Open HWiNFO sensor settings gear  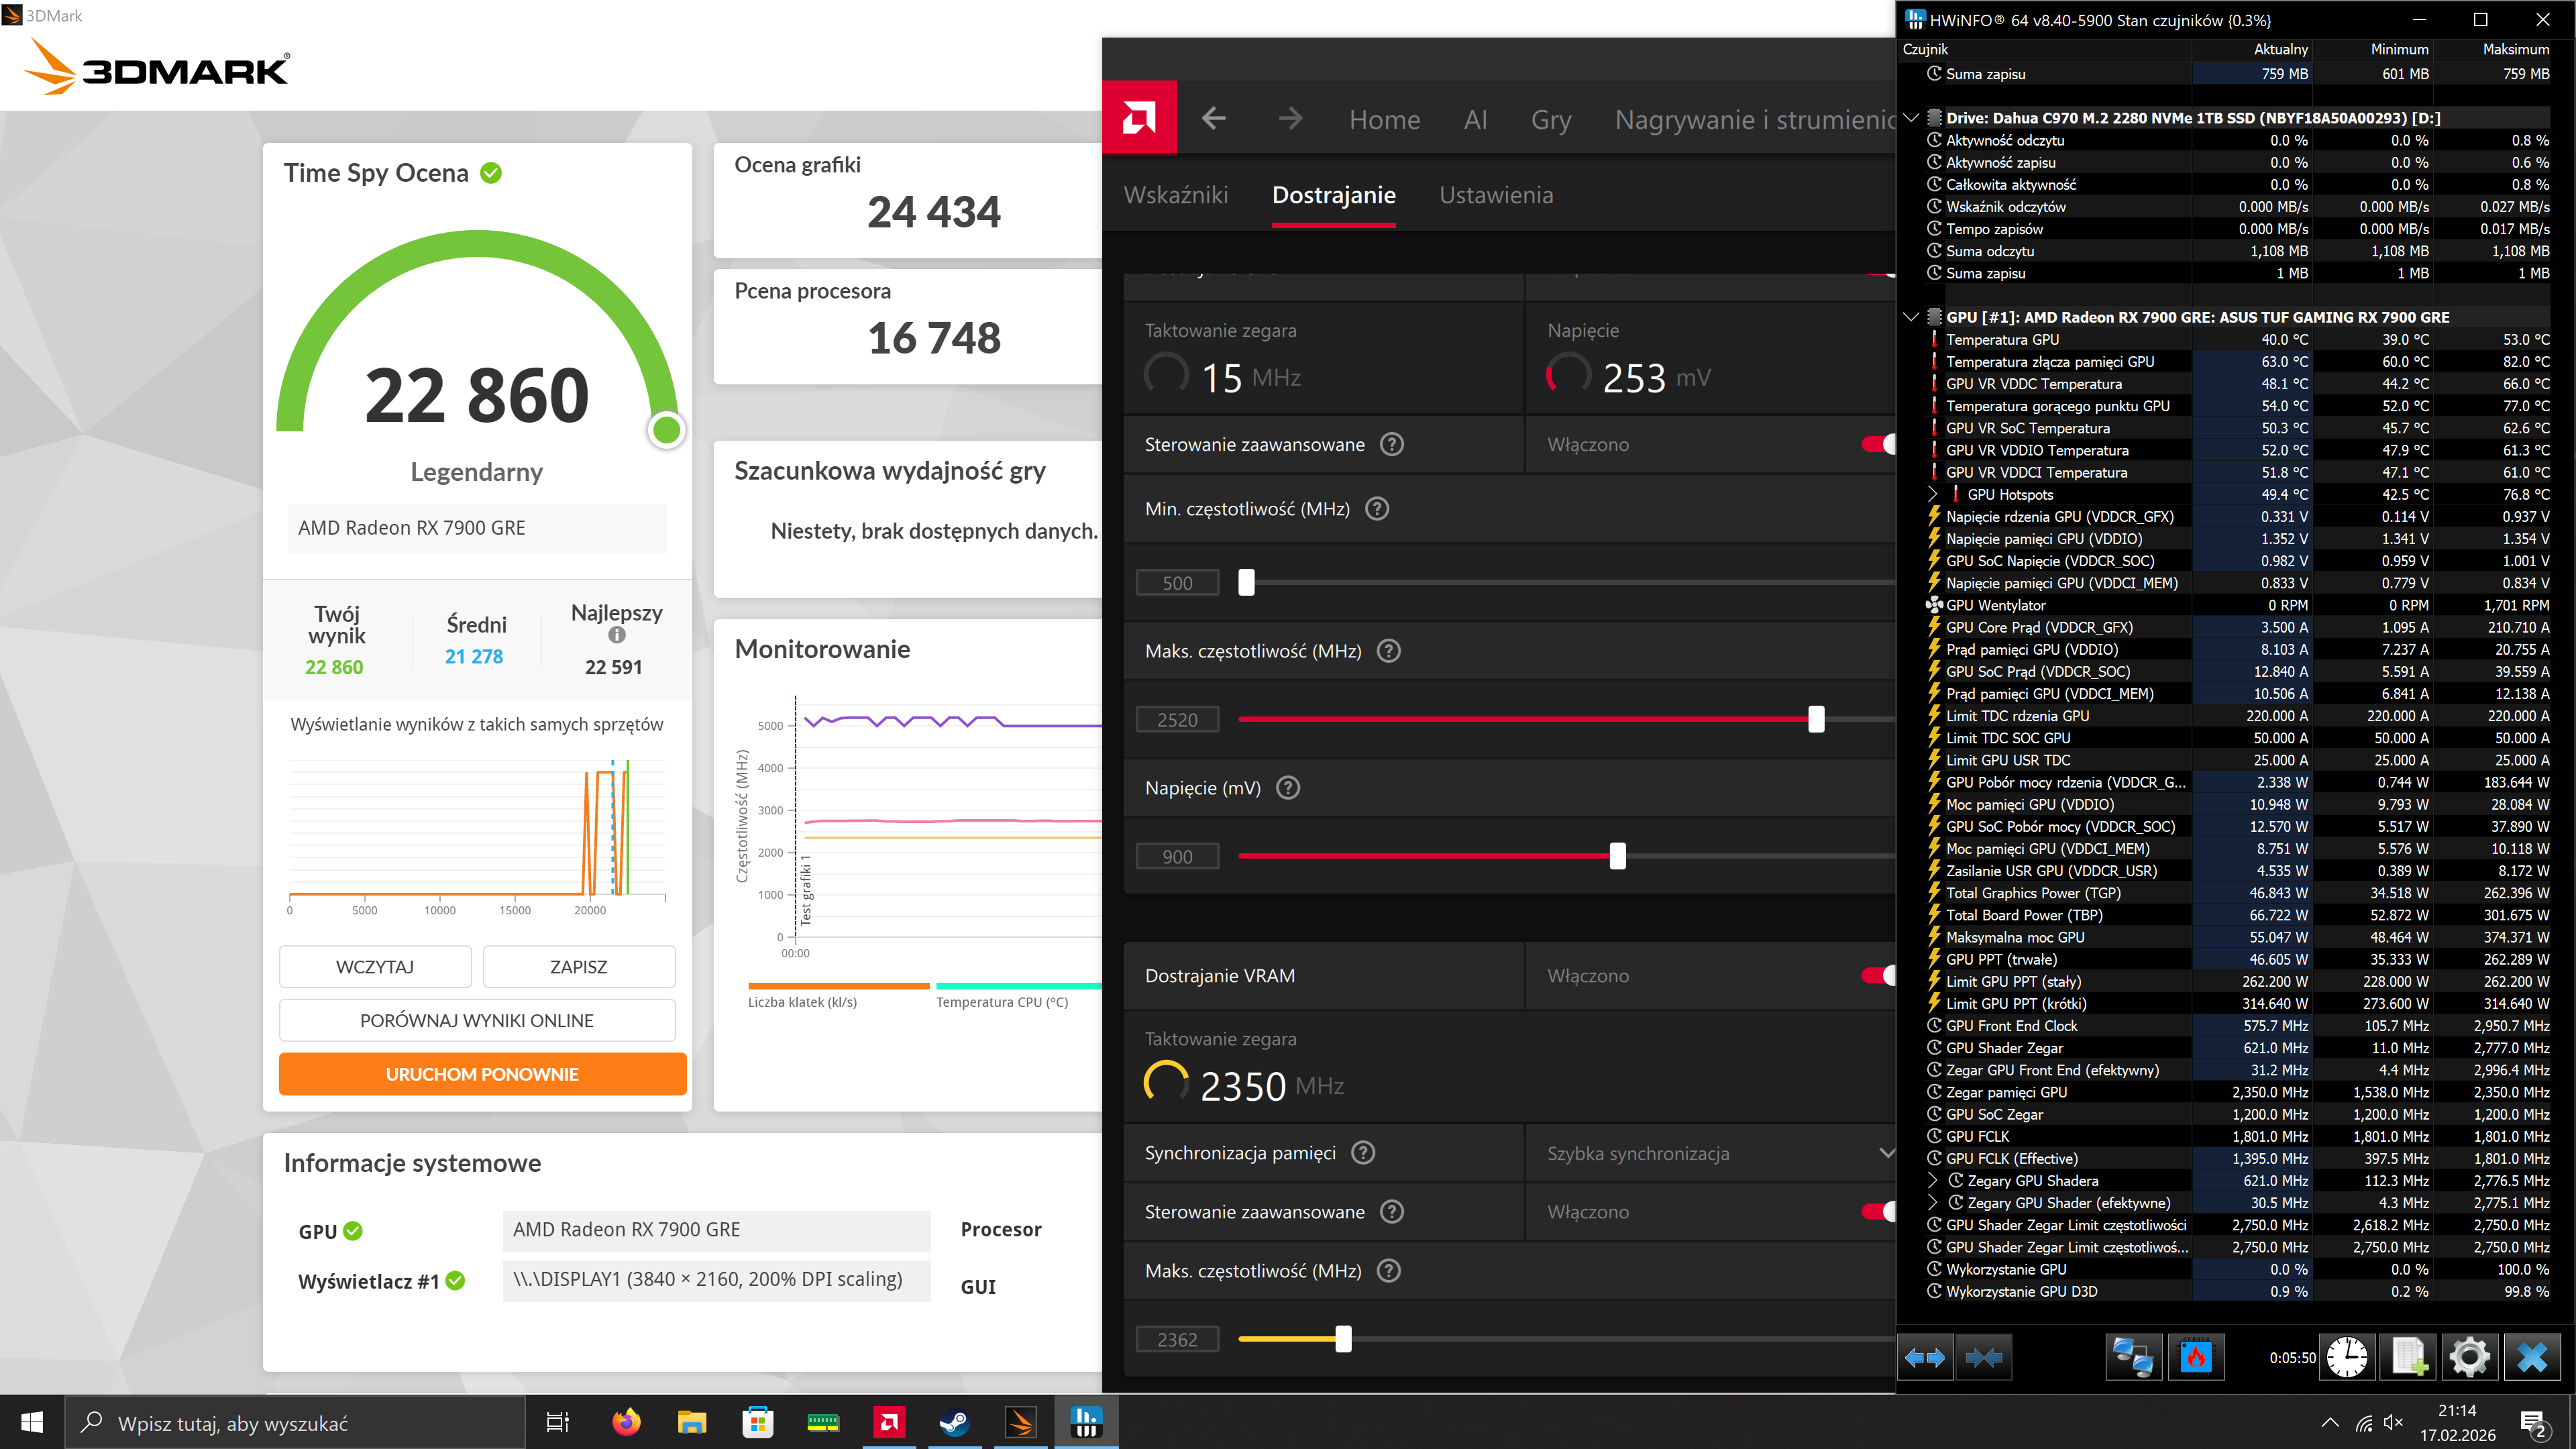[x=2469, y=1357]
